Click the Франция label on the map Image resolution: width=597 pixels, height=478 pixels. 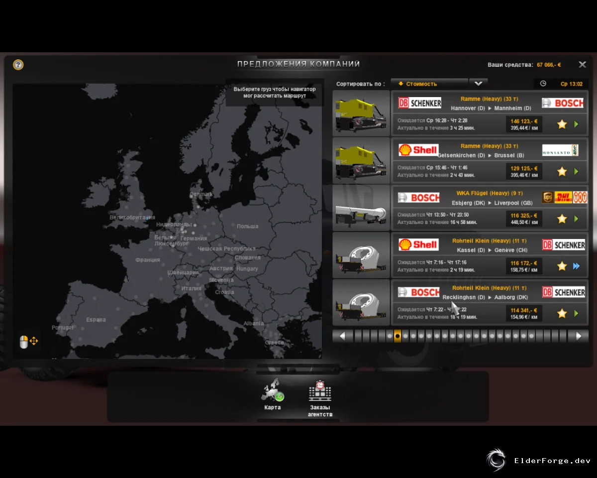point(148,260)
